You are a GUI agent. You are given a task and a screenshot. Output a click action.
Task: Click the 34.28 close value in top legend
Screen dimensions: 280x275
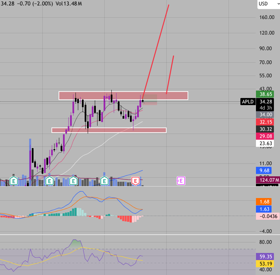click(7, 4)
